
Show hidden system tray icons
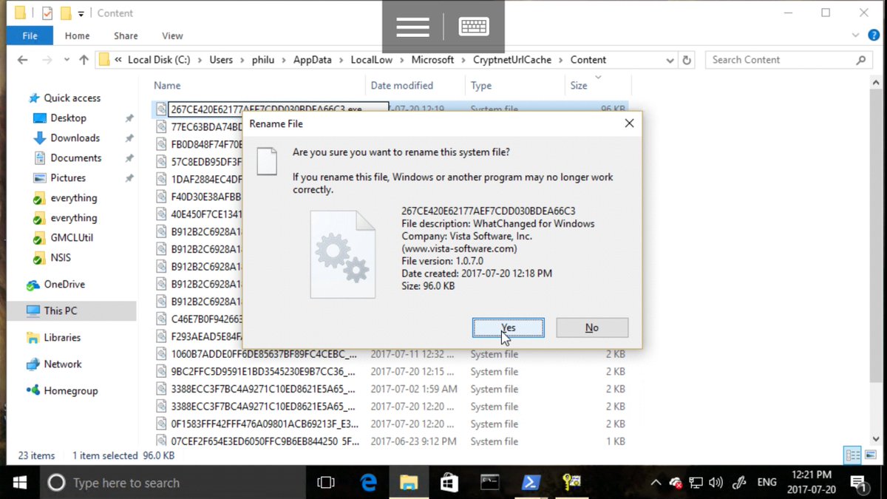656,483
